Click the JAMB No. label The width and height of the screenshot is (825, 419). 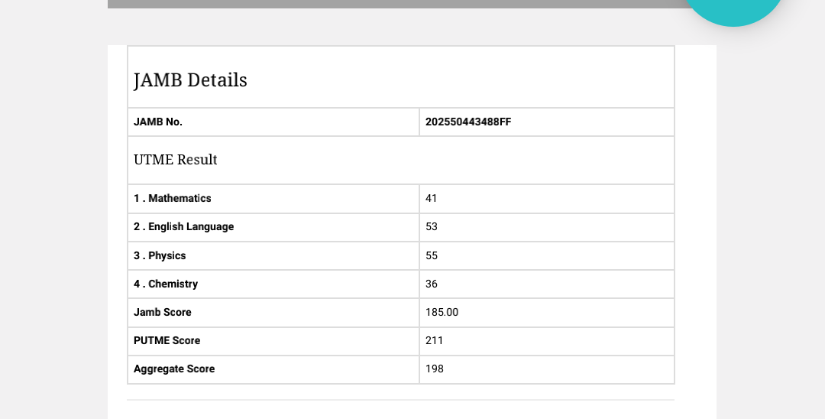[x=158, y=122]
